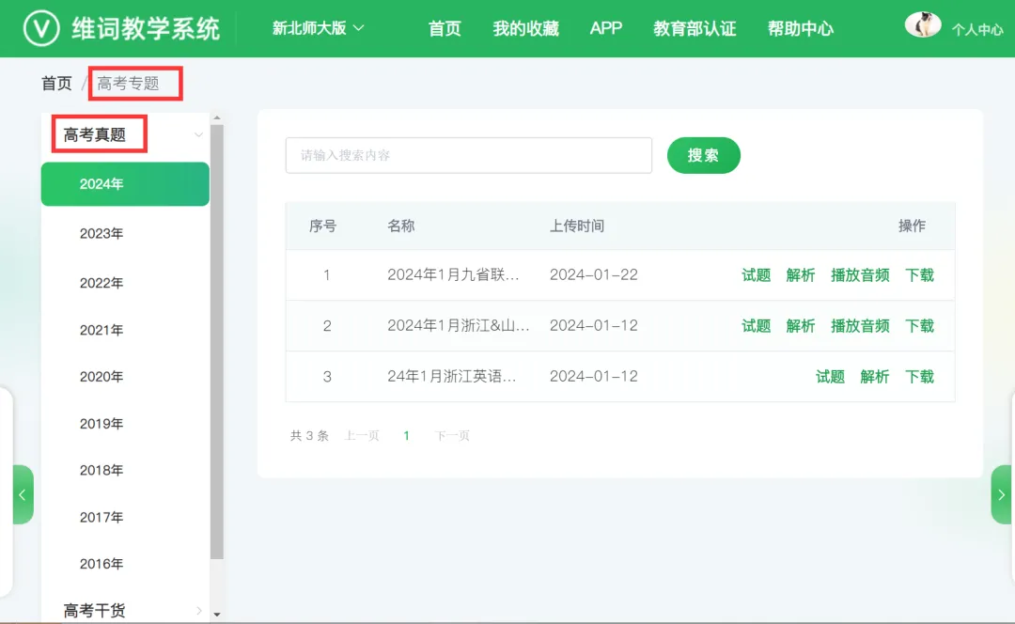This screenshot has width=1015, height=624.
Task: Select 2024年 in sidebar
Action: pyautogui.click(x=125, y=184)
